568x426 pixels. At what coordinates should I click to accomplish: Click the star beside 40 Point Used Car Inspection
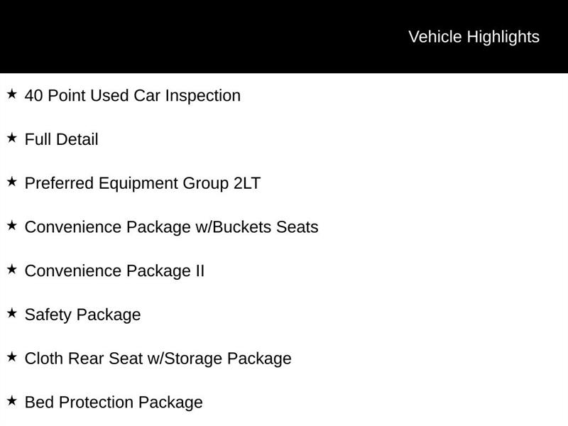tap(11, 94)
